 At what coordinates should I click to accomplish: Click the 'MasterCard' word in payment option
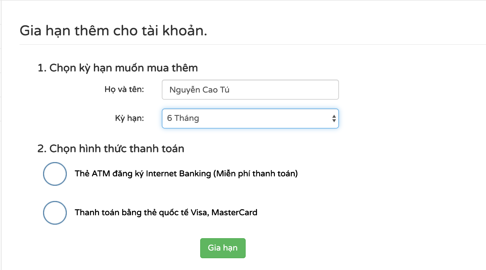[x=234, y=213]
